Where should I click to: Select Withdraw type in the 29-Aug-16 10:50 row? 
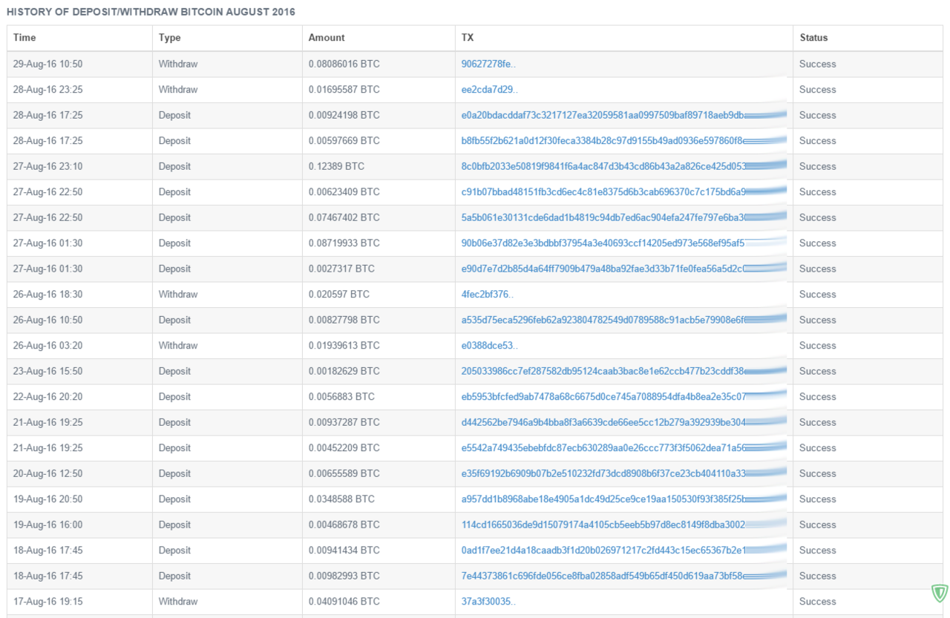click(178, 64)
